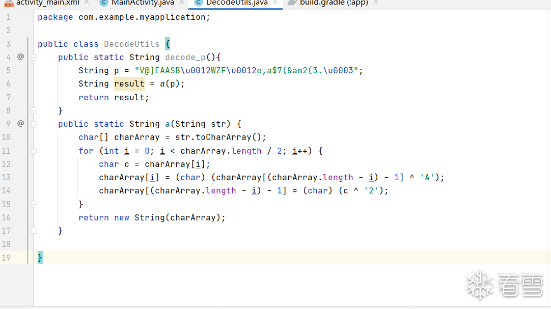This screenshot has width=551, height=309.
Task: Click 'char c' declaration on line 12
Action: pyautogui.click(x=114, y=164)
